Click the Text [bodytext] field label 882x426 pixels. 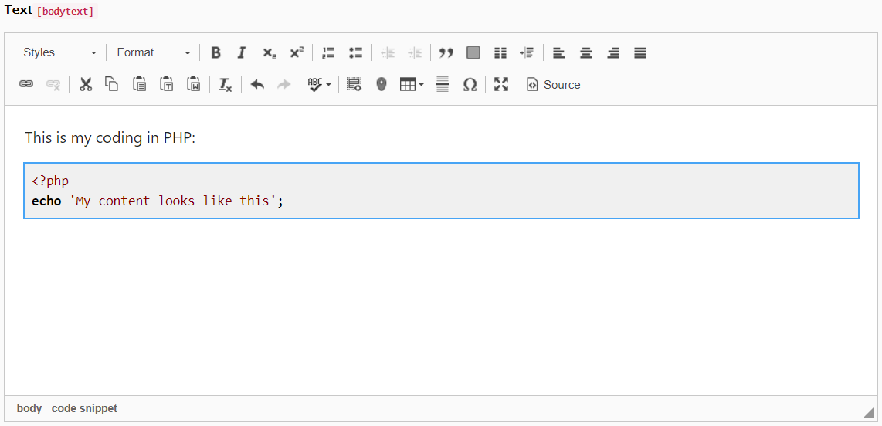point(51,11)
